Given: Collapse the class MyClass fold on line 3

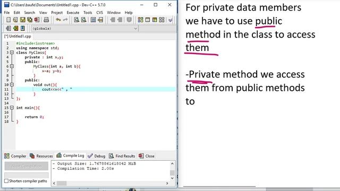Looking at the screenshot, I should point(12,53).
